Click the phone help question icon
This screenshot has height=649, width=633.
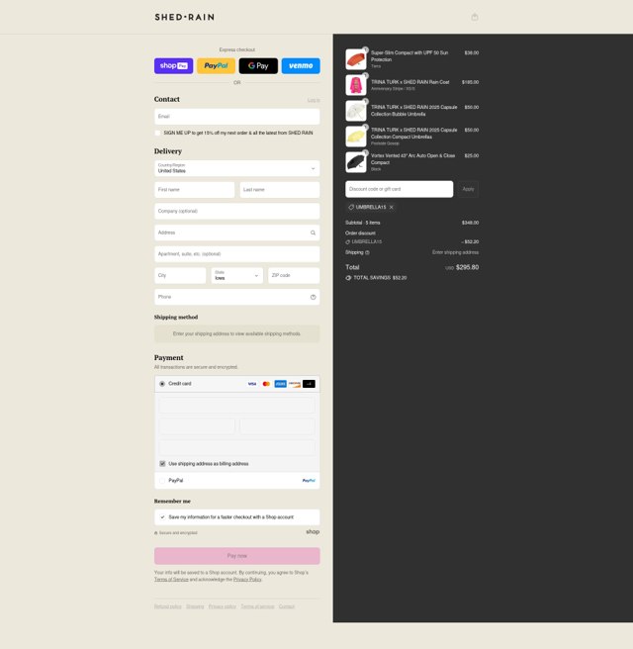tap(313, 297)
